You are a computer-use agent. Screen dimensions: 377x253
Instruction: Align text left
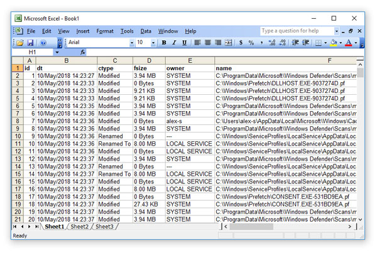tap(198, 43)
